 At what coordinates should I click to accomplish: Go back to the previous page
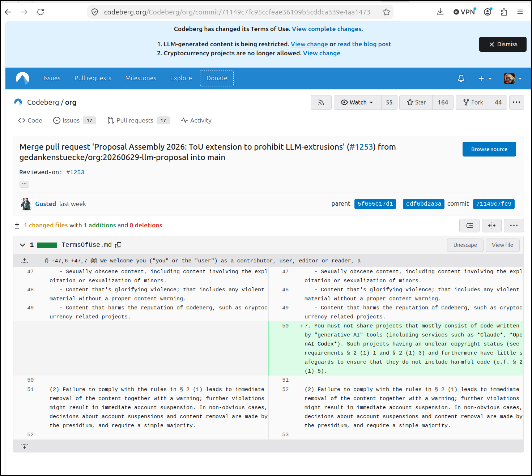click(x=8, y=12)
